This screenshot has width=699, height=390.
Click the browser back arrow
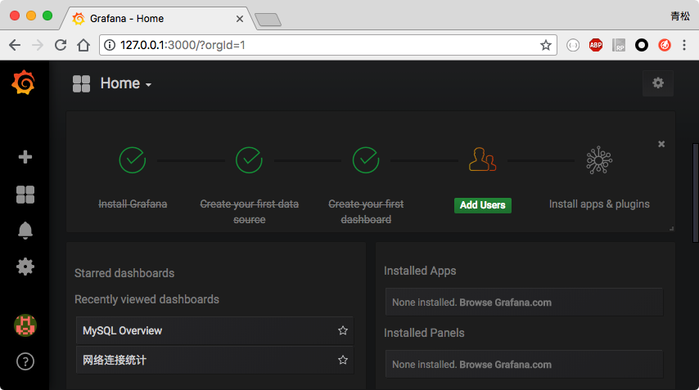(x=15, y=45)
